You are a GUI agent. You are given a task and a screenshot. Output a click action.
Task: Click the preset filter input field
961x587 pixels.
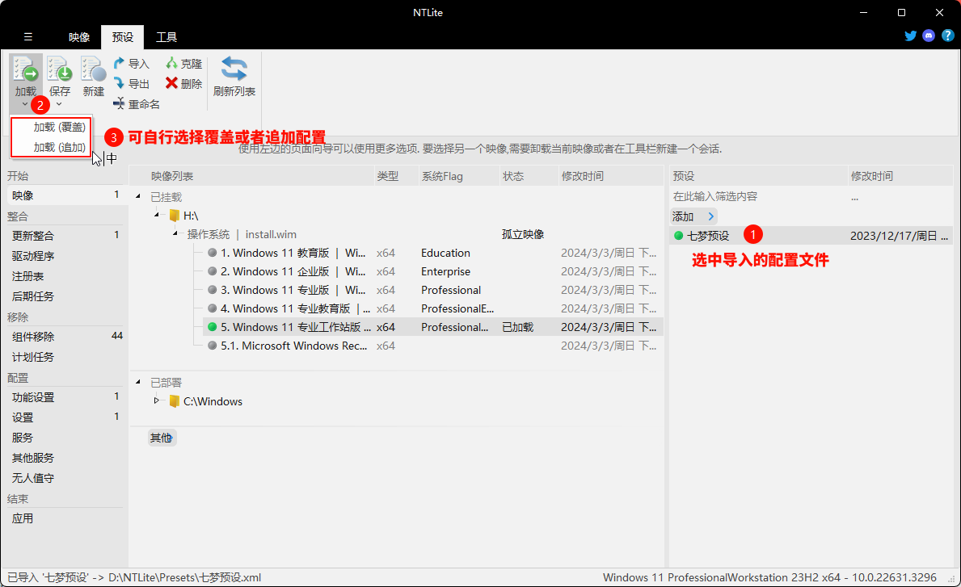(757, 196)
